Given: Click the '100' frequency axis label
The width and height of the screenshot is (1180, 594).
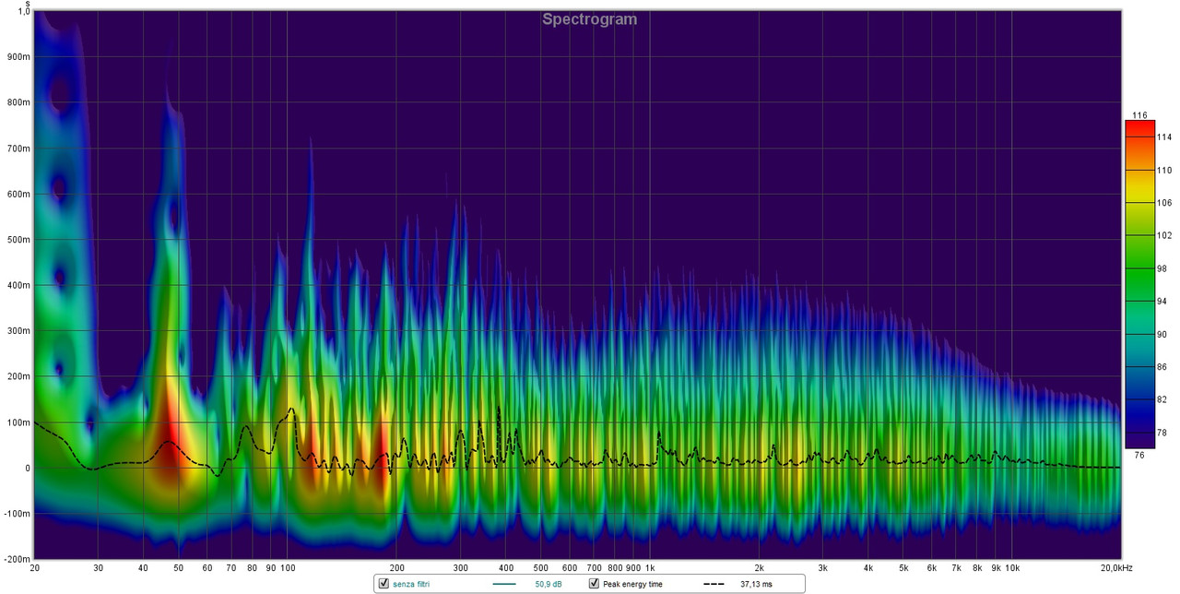Looking at the screenshot, I should pyautogui.click(x=288, y=567).
